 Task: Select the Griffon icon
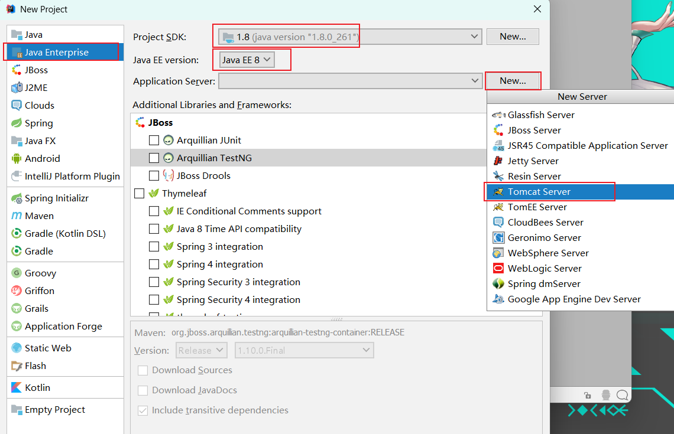pos(17,291)
